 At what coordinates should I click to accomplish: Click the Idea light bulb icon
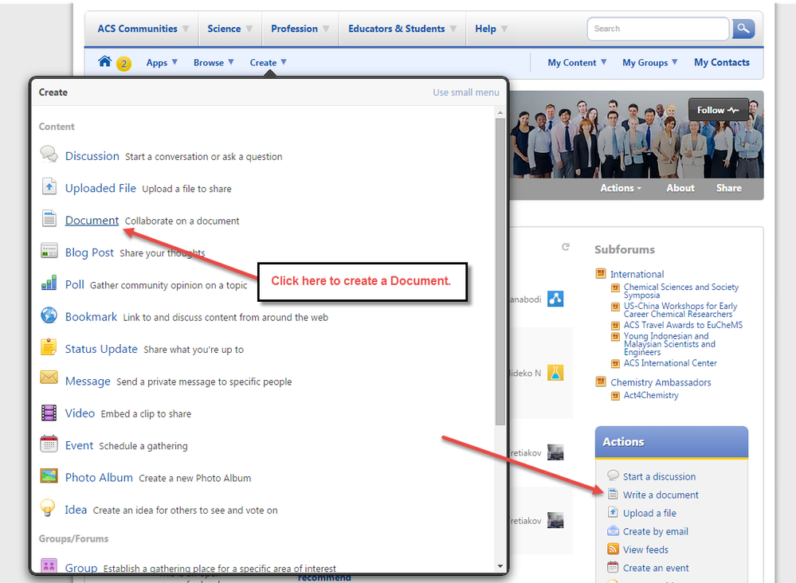click(49, 508)
